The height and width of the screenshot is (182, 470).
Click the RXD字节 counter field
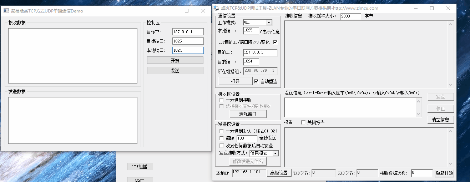[367, 173]
